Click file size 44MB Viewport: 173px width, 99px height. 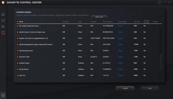[136, 75]
